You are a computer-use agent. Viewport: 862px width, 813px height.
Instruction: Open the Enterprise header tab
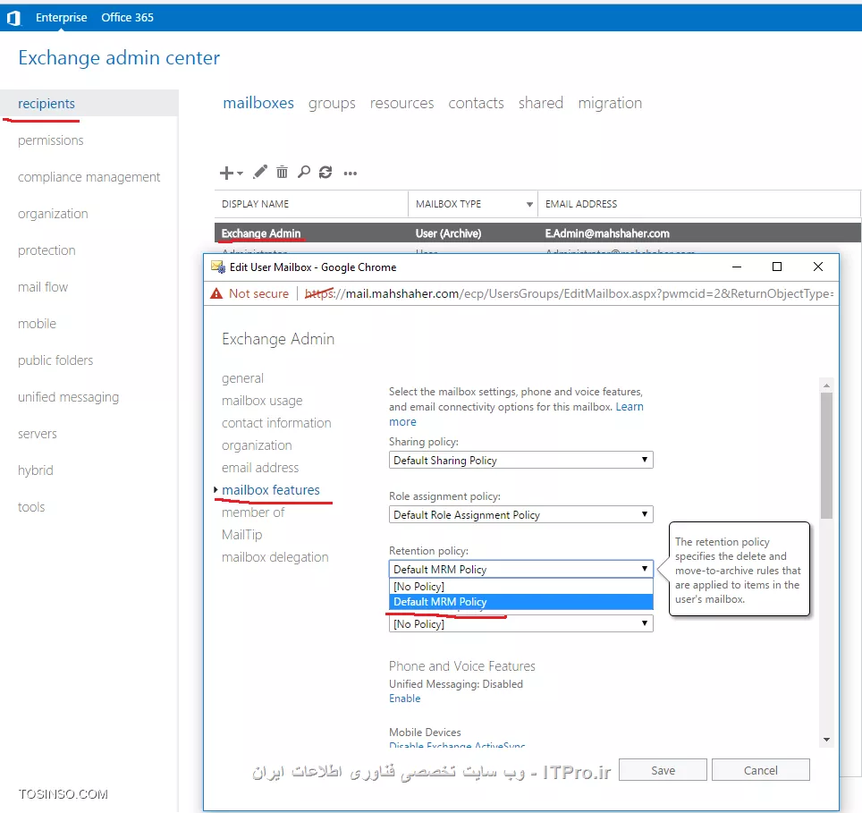click(x=61, y=18)
